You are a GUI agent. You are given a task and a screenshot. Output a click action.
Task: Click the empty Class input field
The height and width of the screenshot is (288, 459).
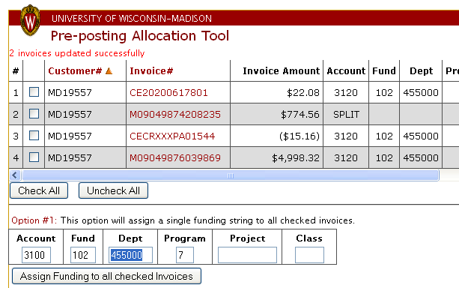pos(309,255)
